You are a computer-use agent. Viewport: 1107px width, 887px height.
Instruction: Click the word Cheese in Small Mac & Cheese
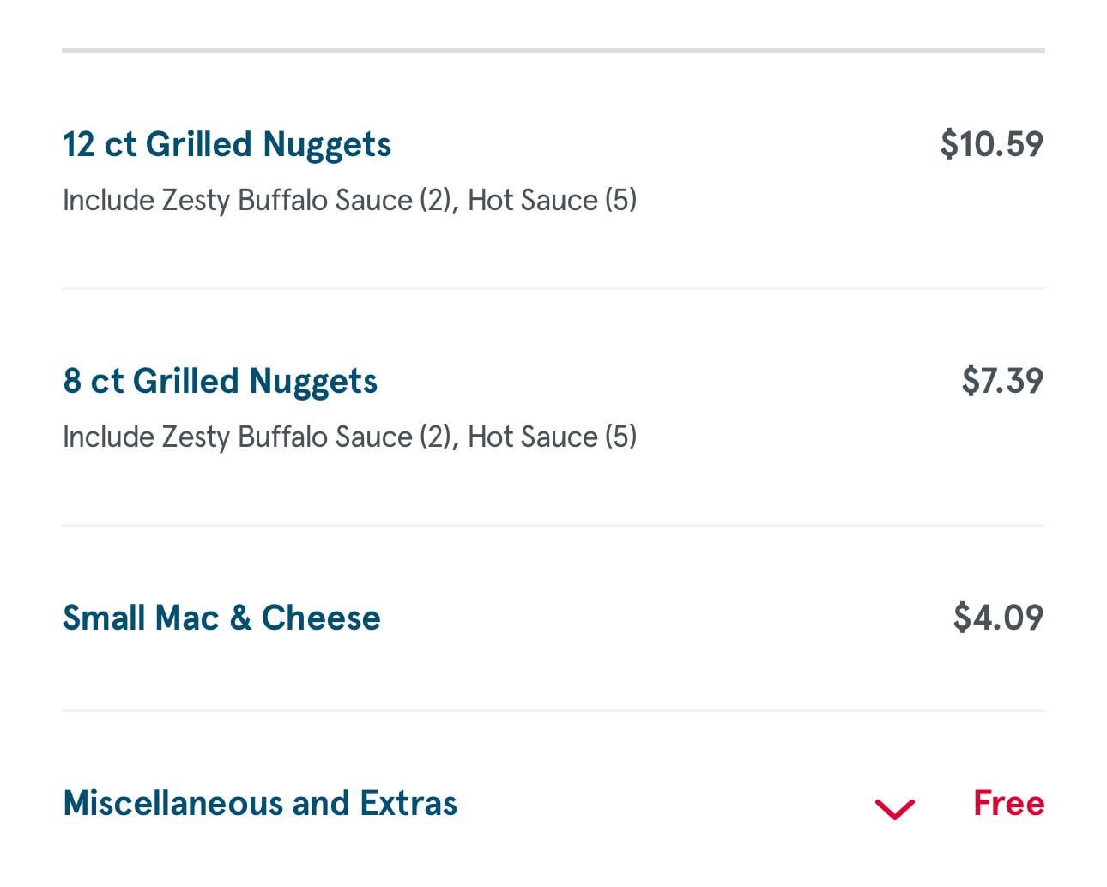(320, 618)
